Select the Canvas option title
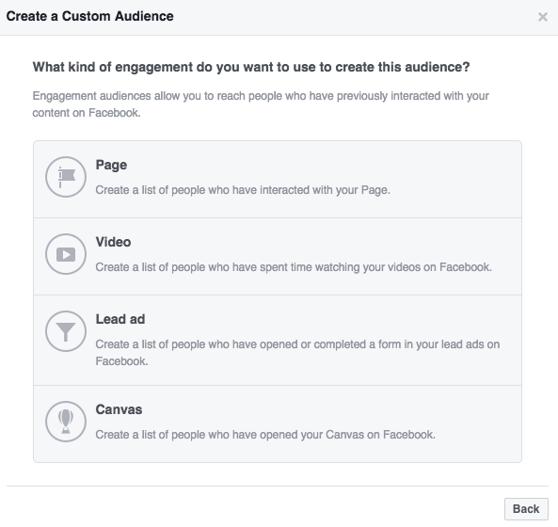This screenshot has height=527, width=558. [x=119, y=409]
